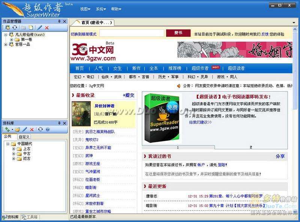
Task: Collapse the 凡人修仙传(test) tree node
Action: [x=6, y=34]
